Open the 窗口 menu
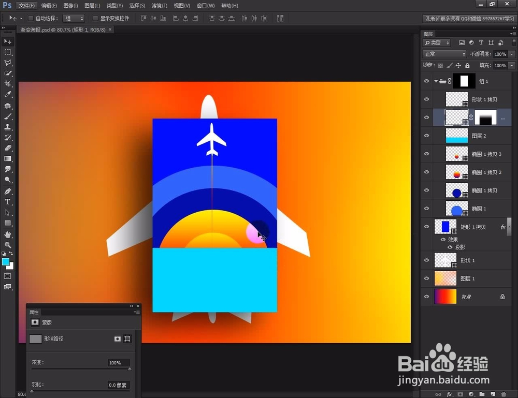This screenshot has width=518, height=398. click(205, 6)
